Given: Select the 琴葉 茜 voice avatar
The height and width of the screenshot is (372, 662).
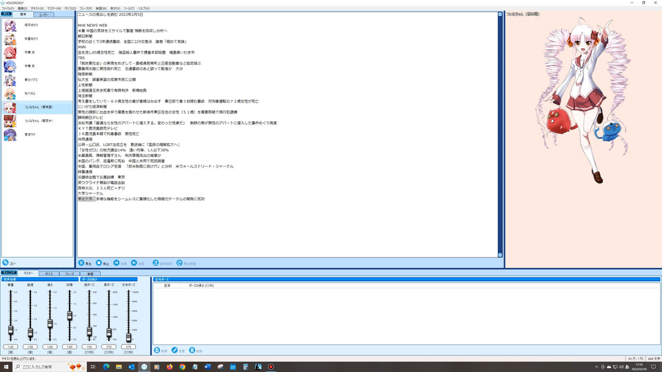Looking at the screenshot, I should (10, 52).
